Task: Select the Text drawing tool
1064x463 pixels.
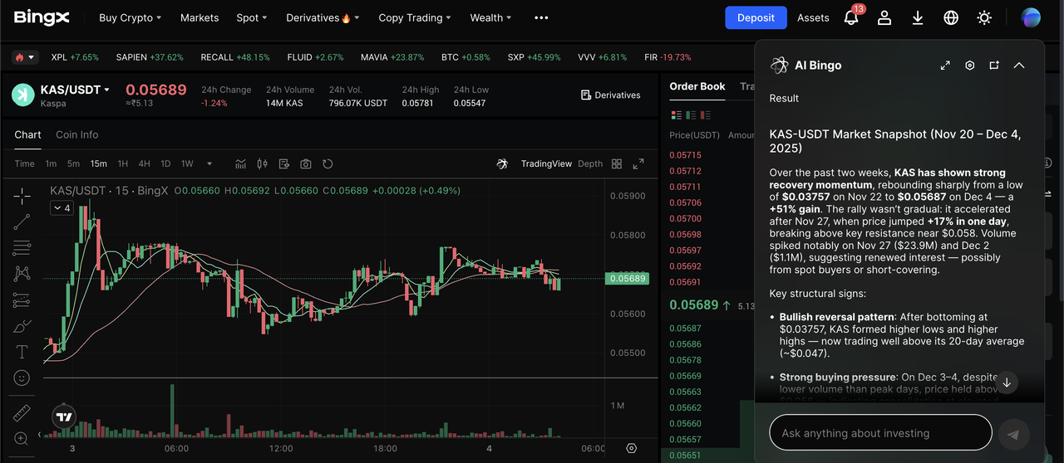Action: tap(22, 351)
